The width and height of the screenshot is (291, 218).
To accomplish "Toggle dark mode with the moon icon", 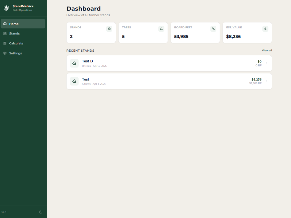I will click(x=41, y=212).
